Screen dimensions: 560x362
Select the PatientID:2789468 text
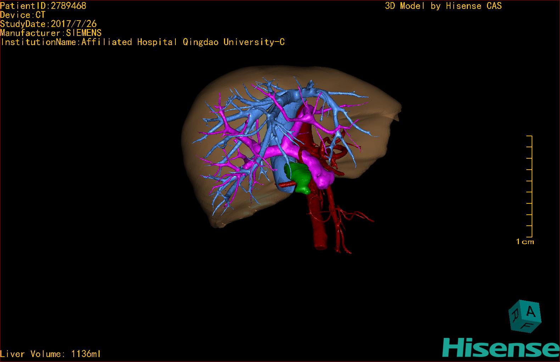43,6
